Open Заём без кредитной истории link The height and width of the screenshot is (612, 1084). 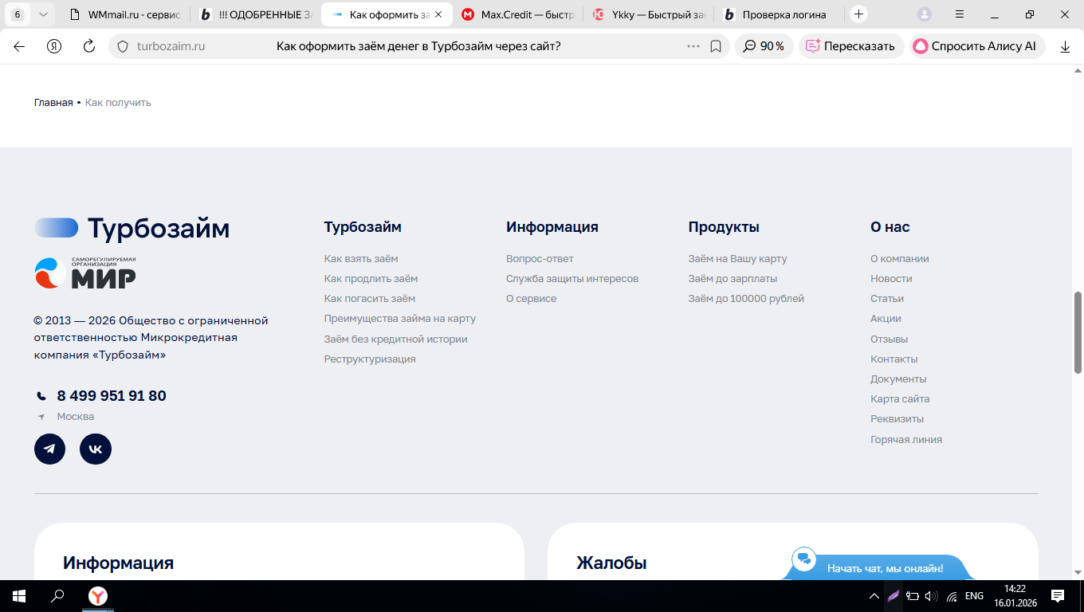coord(395,339)
